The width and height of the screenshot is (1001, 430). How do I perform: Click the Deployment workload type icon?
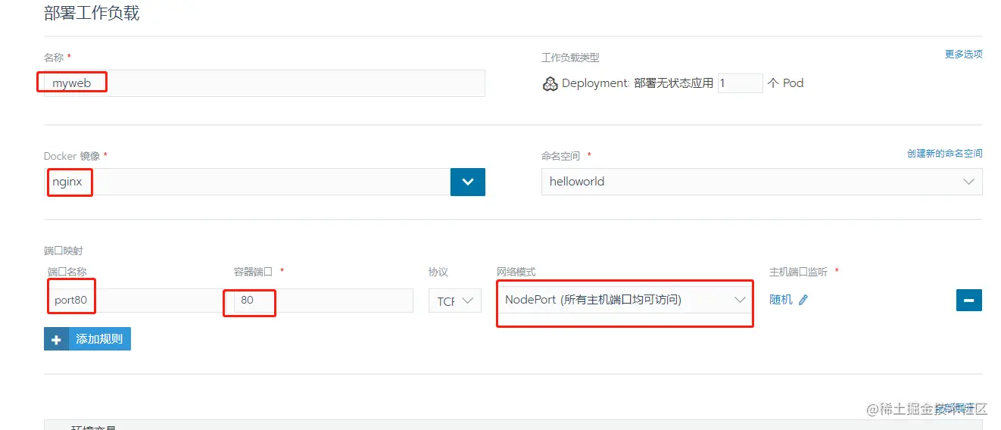(550, 84)
